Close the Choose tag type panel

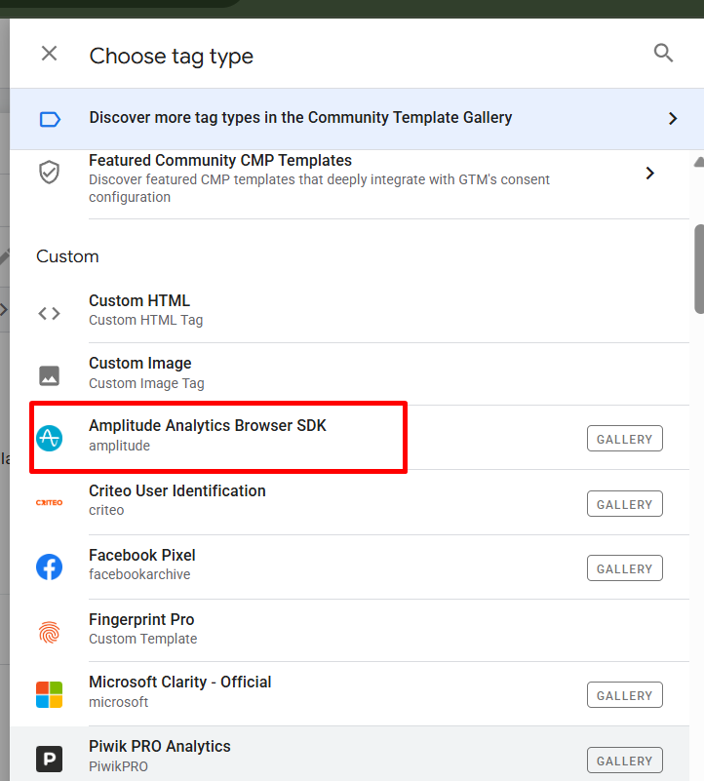click(x=49, y=54)
